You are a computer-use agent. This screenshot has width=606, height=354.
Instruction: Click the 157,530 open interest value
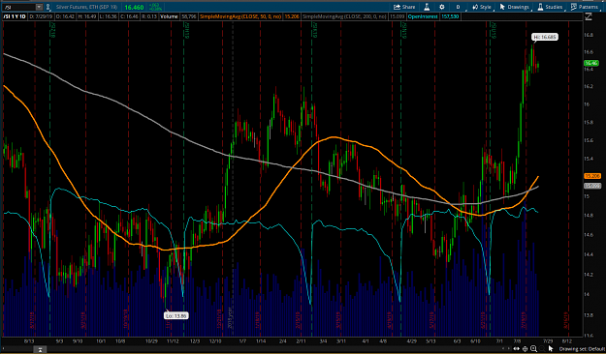click(450, 16)
